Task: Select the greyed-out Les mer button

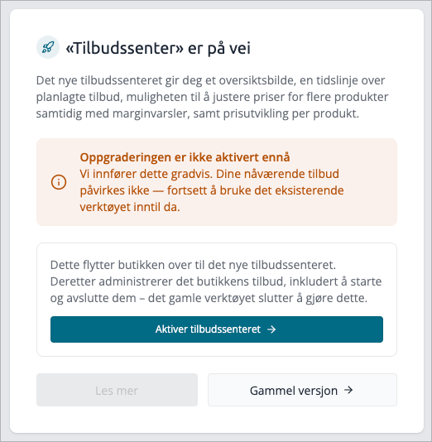Action: tap(117, 390)
